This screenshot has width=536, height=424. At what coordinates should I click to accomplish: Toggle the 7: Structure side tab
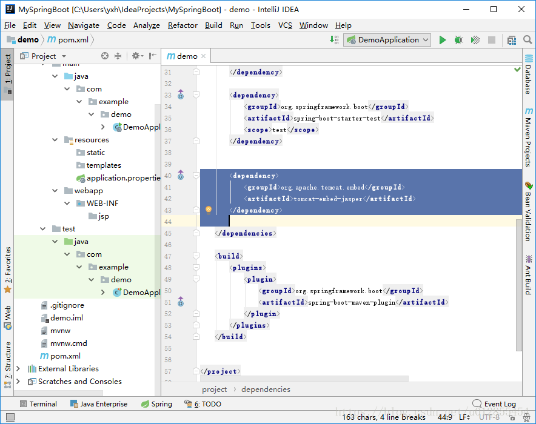[7, 365]
